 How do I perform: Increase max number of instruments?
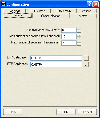coord(79,29)
